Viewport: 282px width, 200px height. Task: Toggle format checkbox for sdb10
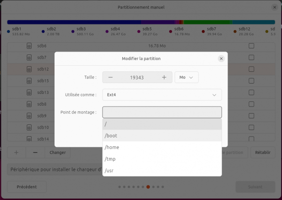(x=251, y=128)
